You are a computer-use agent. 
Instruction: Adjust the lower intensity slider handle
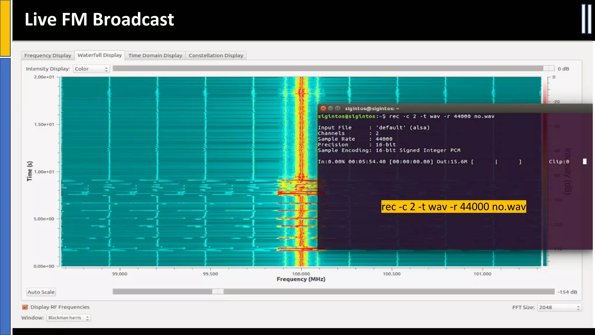coord(218,291)
